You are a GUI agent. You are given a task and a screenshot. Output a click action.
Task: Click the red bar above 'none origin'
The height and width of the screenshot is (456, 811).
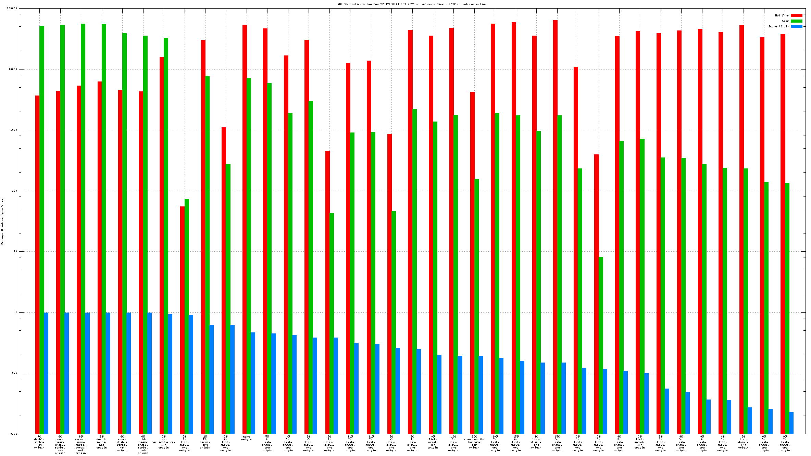(x=245, y=205)
